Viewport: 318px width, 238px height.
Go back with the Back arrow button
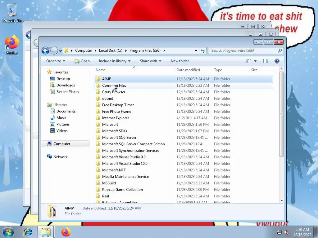click(45, 51)
